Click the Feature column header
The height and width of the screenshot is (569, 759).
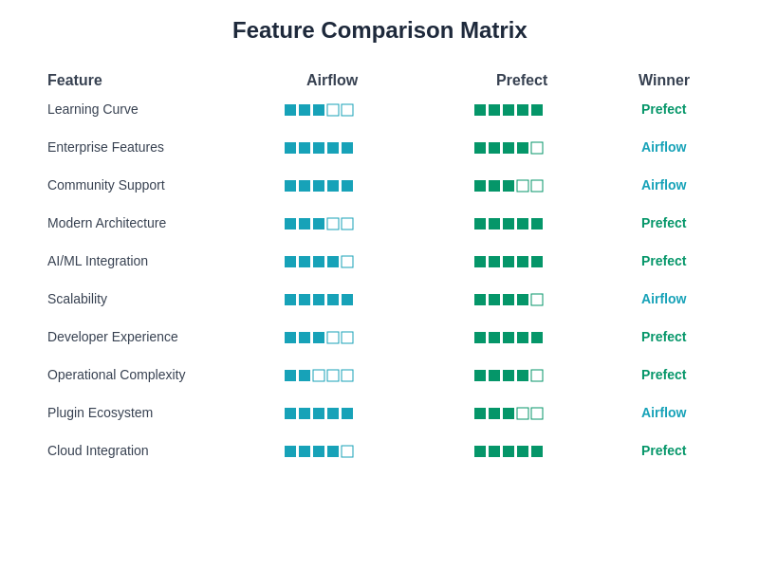[x=75, y=81]
